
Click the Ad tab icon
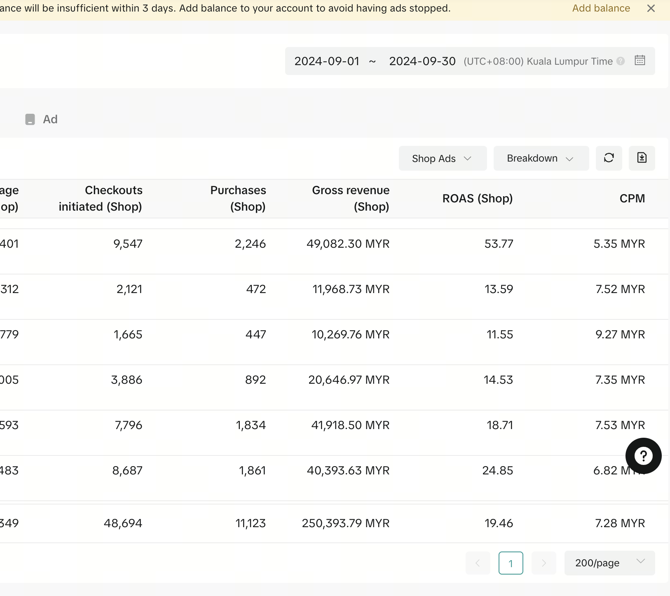click(x=30, y=120)
